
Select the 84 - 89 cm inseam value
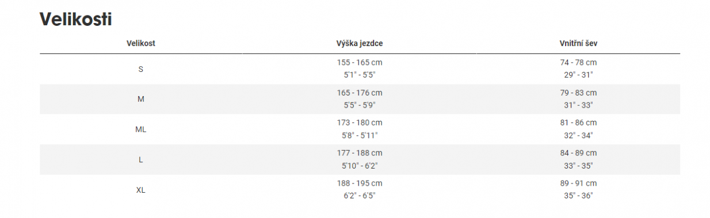[578, 153]
